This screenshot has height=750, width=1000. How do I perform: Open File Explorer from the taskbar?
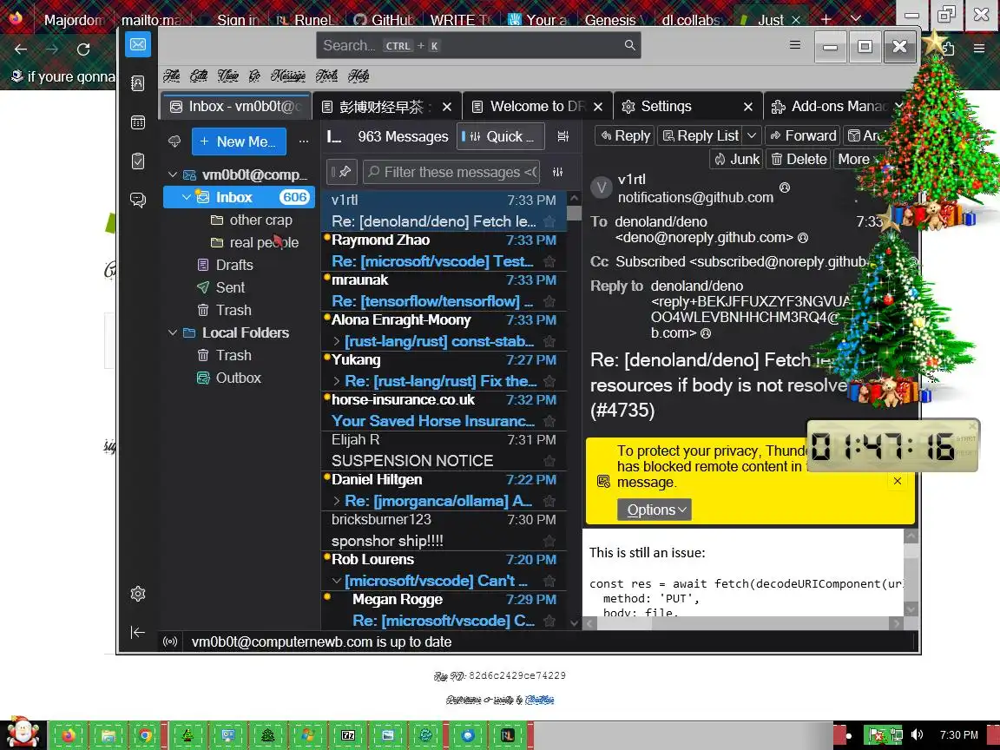tap(107, 735)
